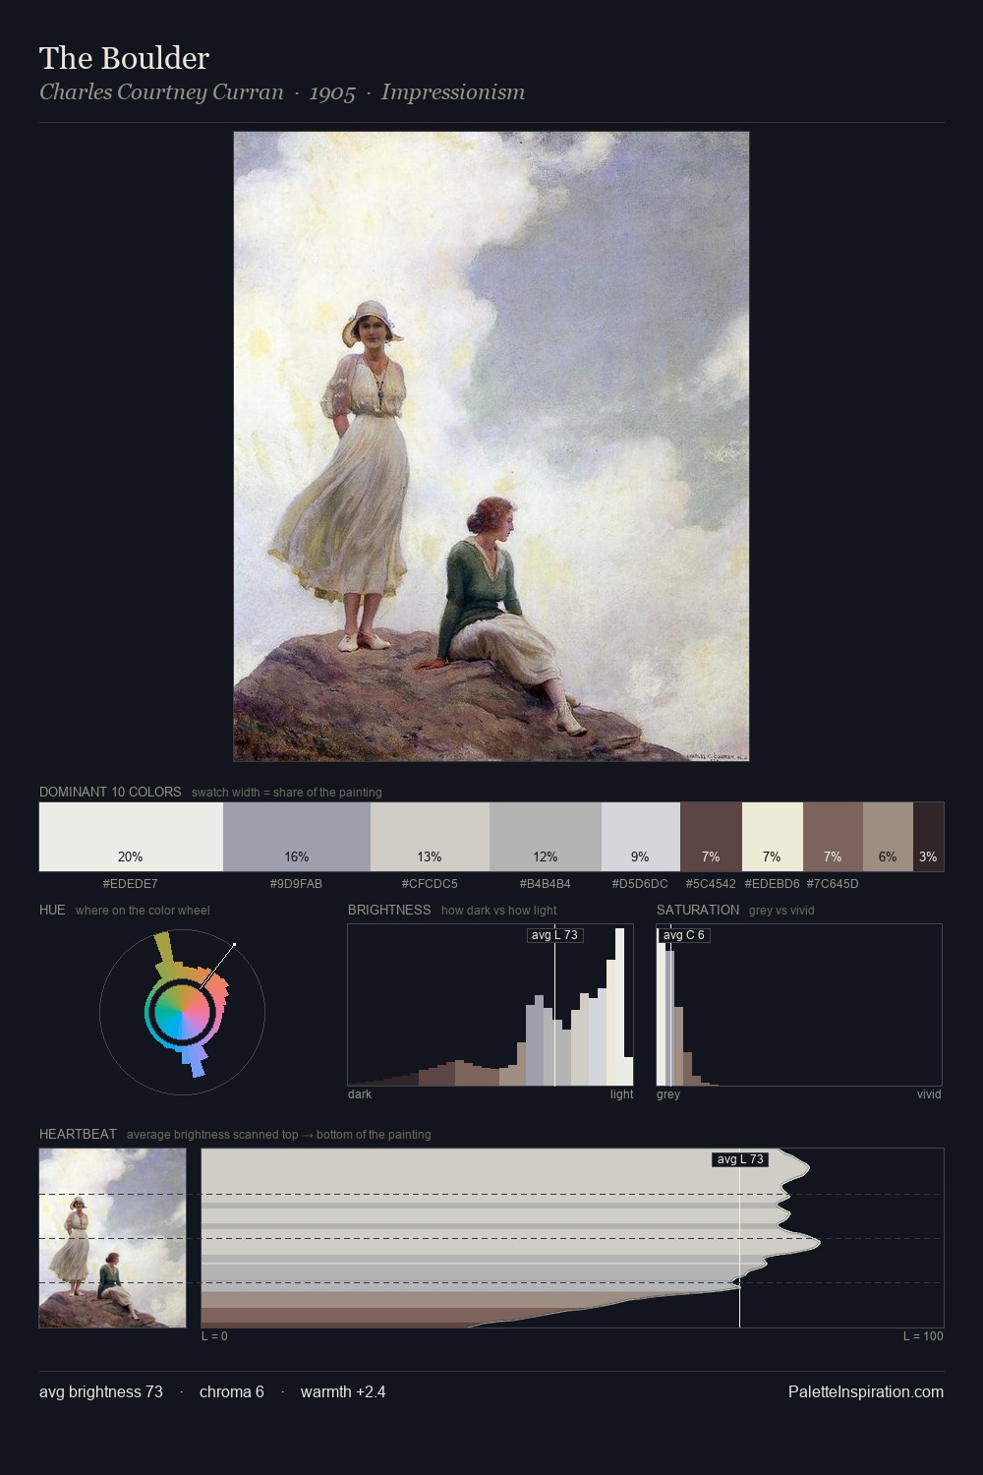983x1475 pixels.
Task: Click the #B4B4B4 swatch showing 12%
Action: pos(546,837)
